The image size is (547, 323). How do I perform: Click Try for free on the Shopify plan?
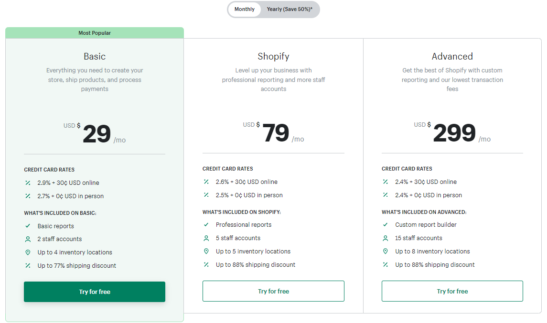(x=273, y=291)
